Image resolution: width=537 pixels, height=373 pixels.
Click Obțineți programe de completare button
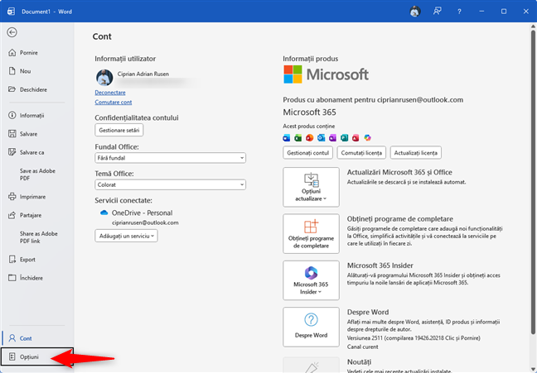(311, 234)
